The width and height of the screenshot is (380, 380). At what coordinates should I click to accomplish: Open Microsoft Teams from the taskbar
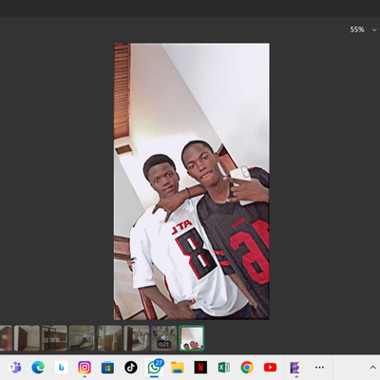[x=15, y=368]
